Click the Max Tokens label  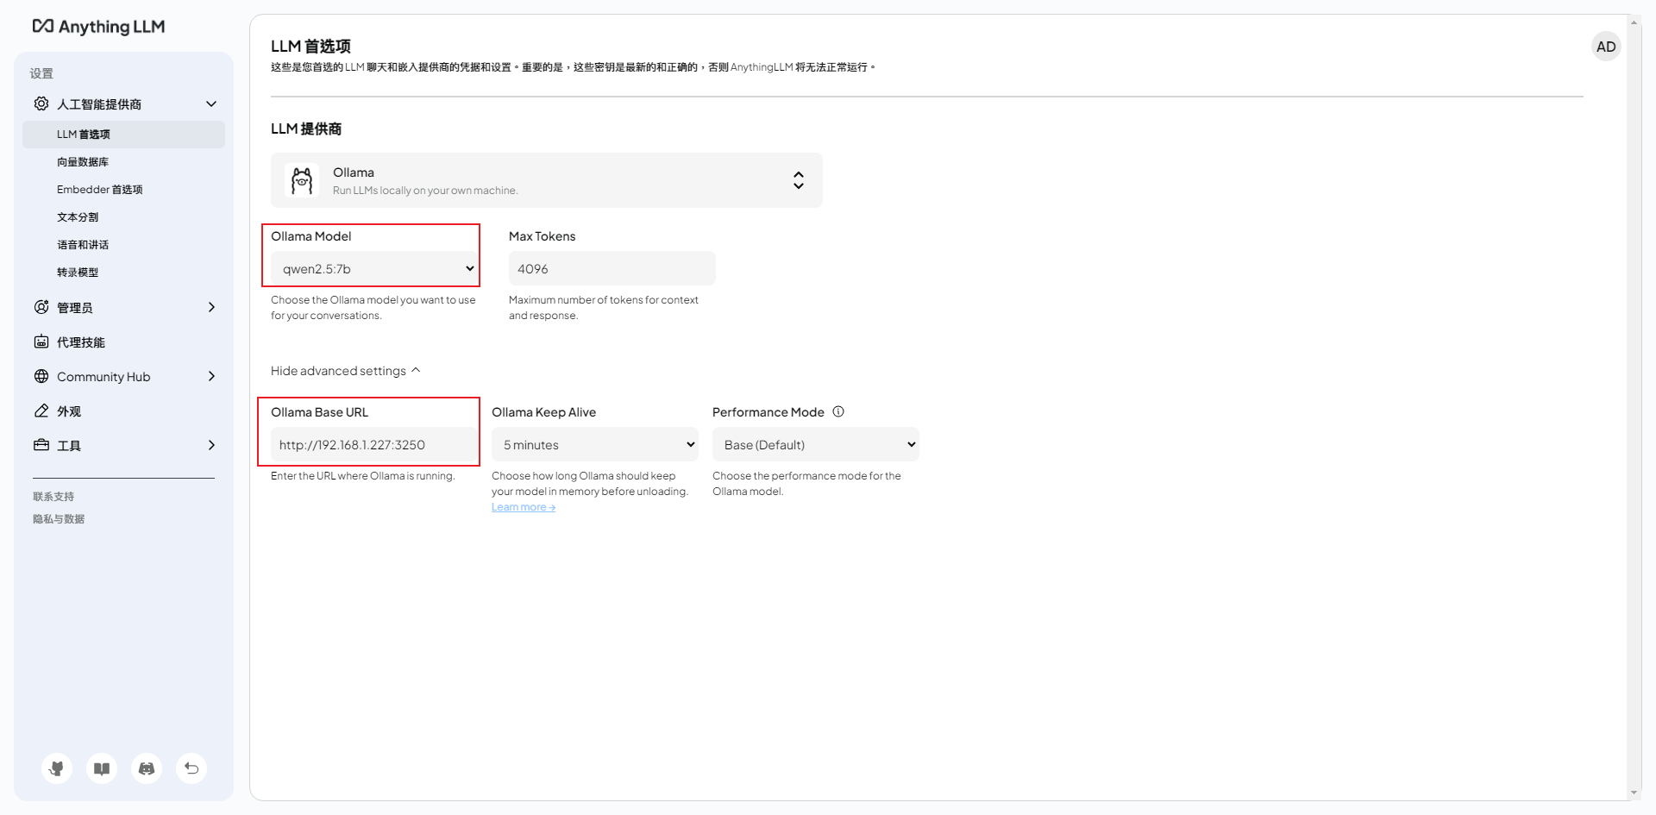coord(542,236)
